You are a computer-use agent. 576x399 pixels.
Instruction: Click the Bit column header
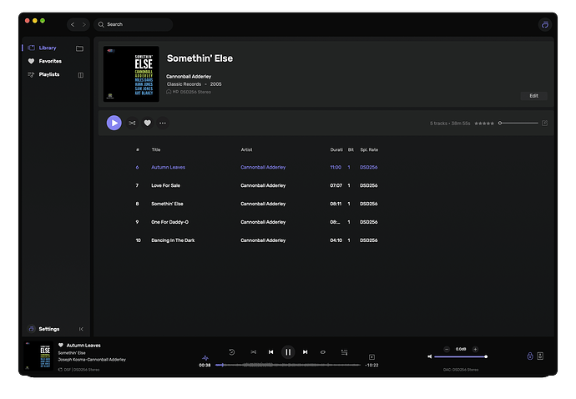tap(351, 149)
